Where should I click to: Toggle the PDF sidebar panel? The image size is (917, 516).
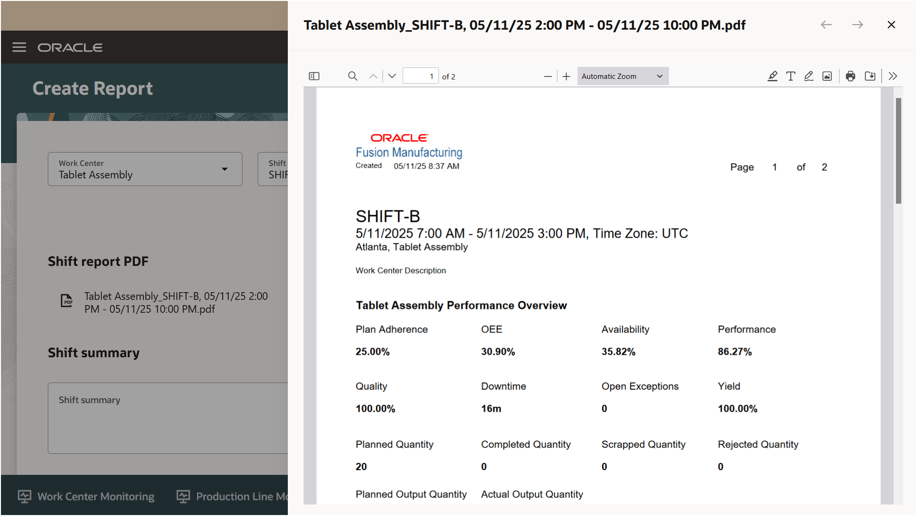[314, 76]
